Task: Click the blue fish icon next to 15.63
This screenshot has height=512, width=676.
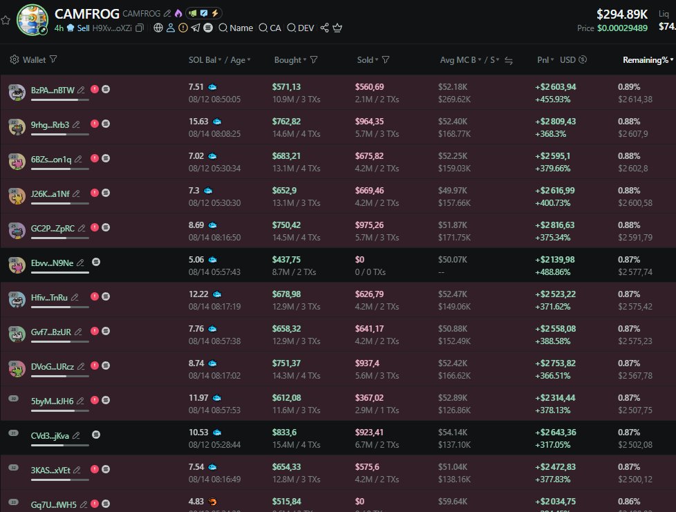Action: pos(217,122)
